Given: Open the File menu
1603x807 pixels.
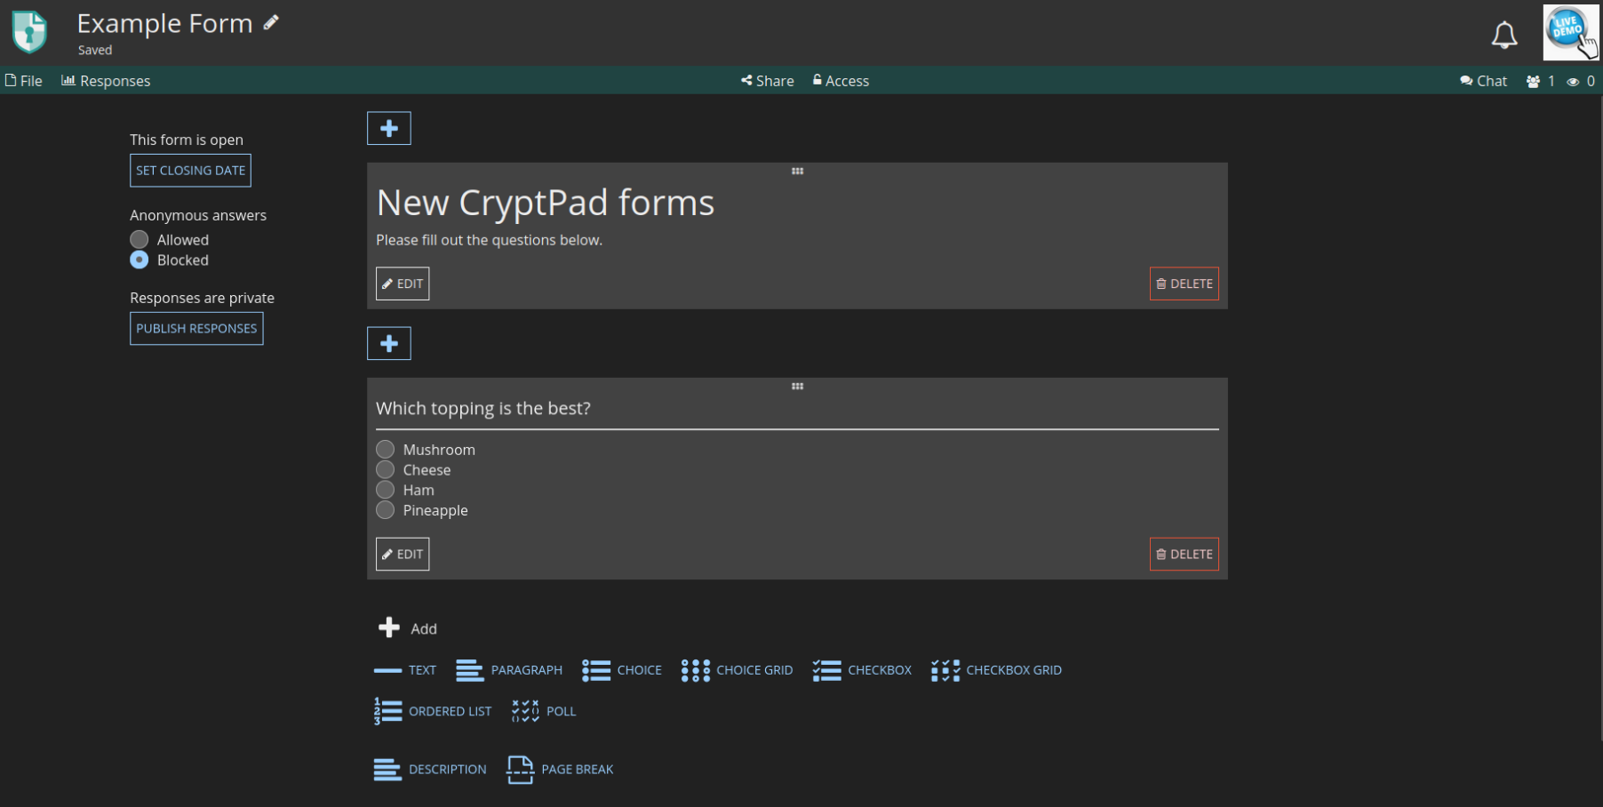Looking at the screenshot, I should pos(24,81).
